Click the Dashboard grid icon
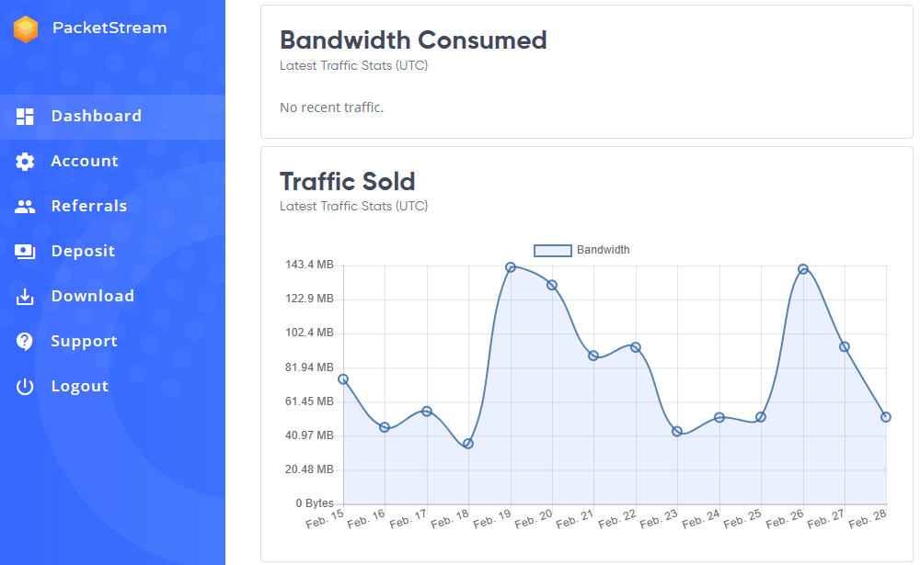920x565 pixels. [x=25, y=117]
